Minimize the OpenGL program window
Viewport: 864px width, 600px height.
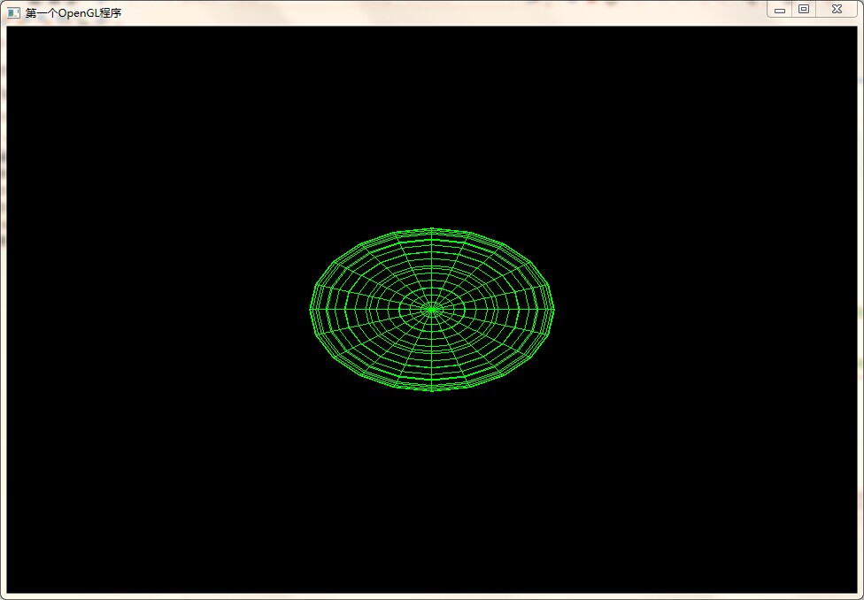(x=779, y=10)
